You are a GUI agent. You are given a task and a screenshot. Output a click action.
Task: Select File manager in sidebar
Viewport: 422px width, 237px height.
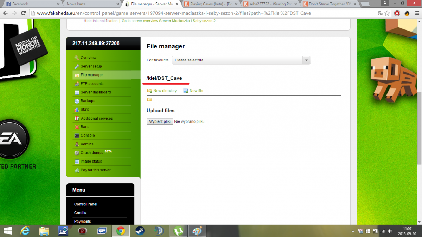tap(92, 75)
